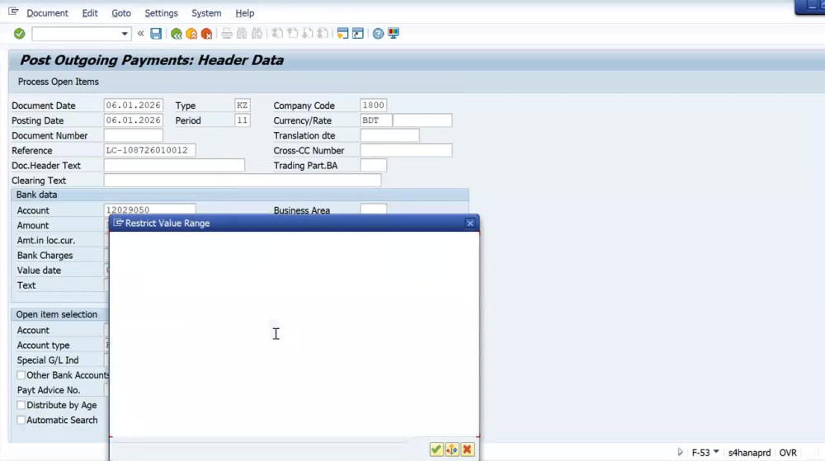This screenshot has height=461, width=825.
Task: Click the Currency field BDT
Action: [376, 120]
